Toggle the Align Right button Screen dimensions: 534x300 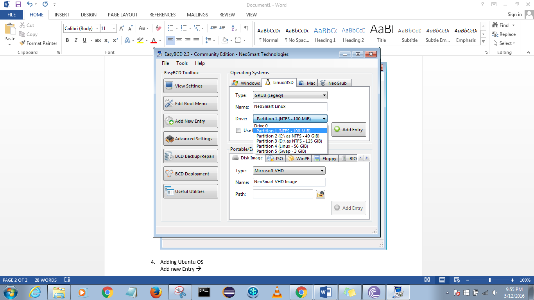coord(188,40)
